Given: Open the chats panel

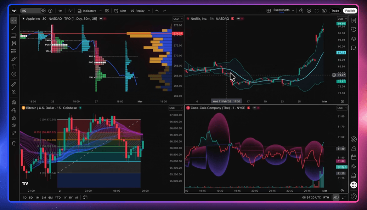Looking at the screenshot, I should [354, 48].
